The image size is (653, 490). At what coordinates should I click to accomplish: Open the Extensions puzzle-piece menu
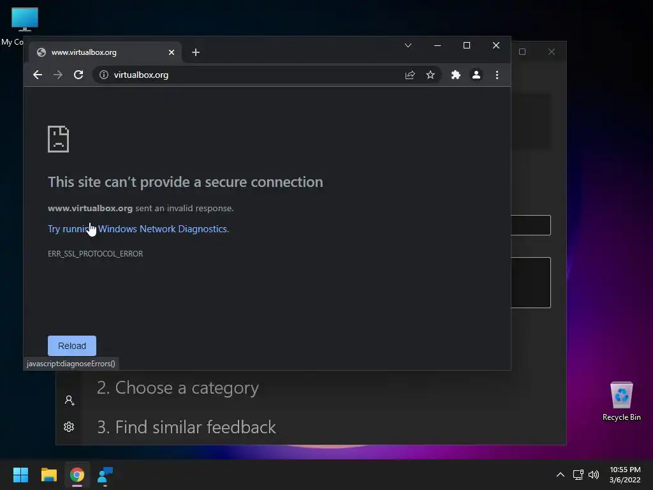click(455, 75)
